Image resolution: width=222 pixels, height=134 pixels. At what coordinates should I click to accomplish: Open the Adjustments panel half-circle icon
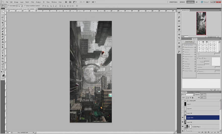[x=179, y=43]
